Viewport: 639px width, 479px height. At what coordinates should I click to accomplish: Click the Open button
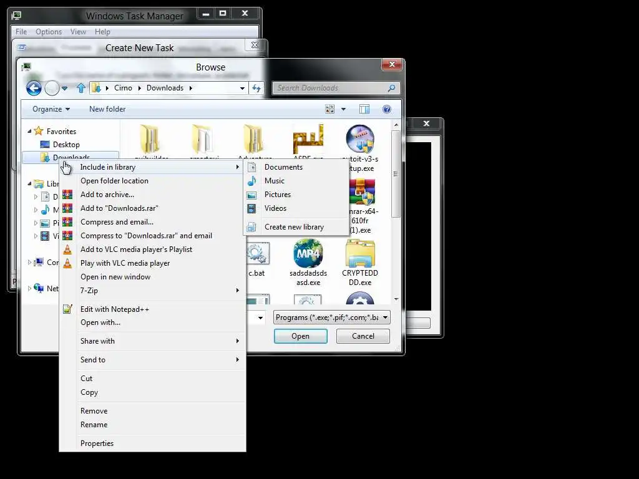(300, 336)
